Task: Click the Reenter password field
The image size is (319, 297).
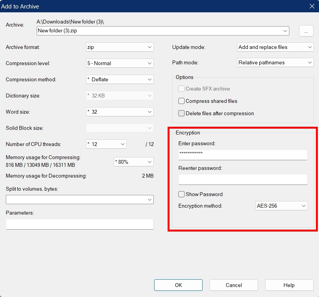Action: pos(243,180)
